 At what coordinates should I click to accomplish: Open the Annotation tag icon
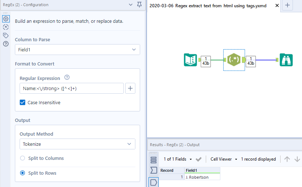[6, 35]
